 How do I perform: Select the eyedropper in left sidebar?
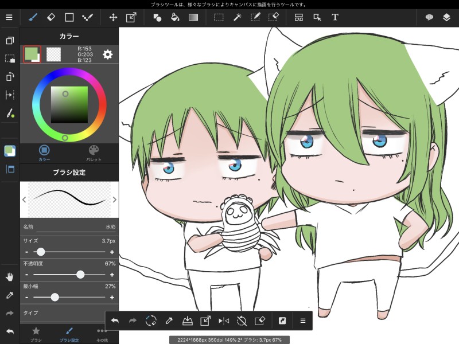[10, 295]
